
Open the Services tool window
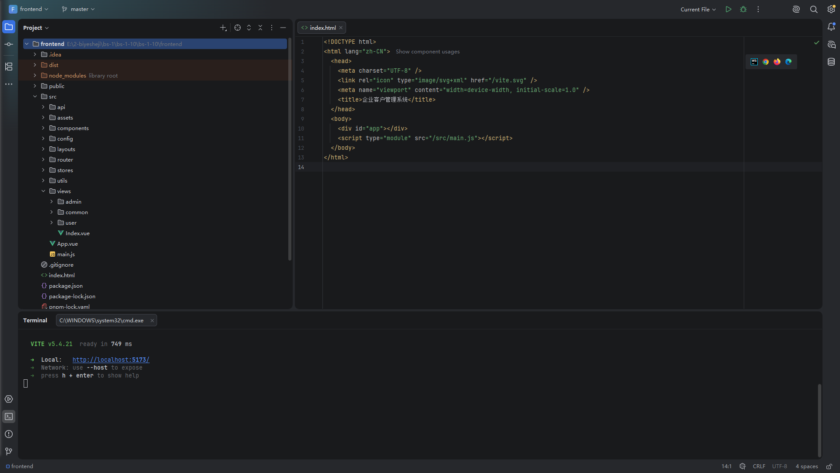pos(9,399)
